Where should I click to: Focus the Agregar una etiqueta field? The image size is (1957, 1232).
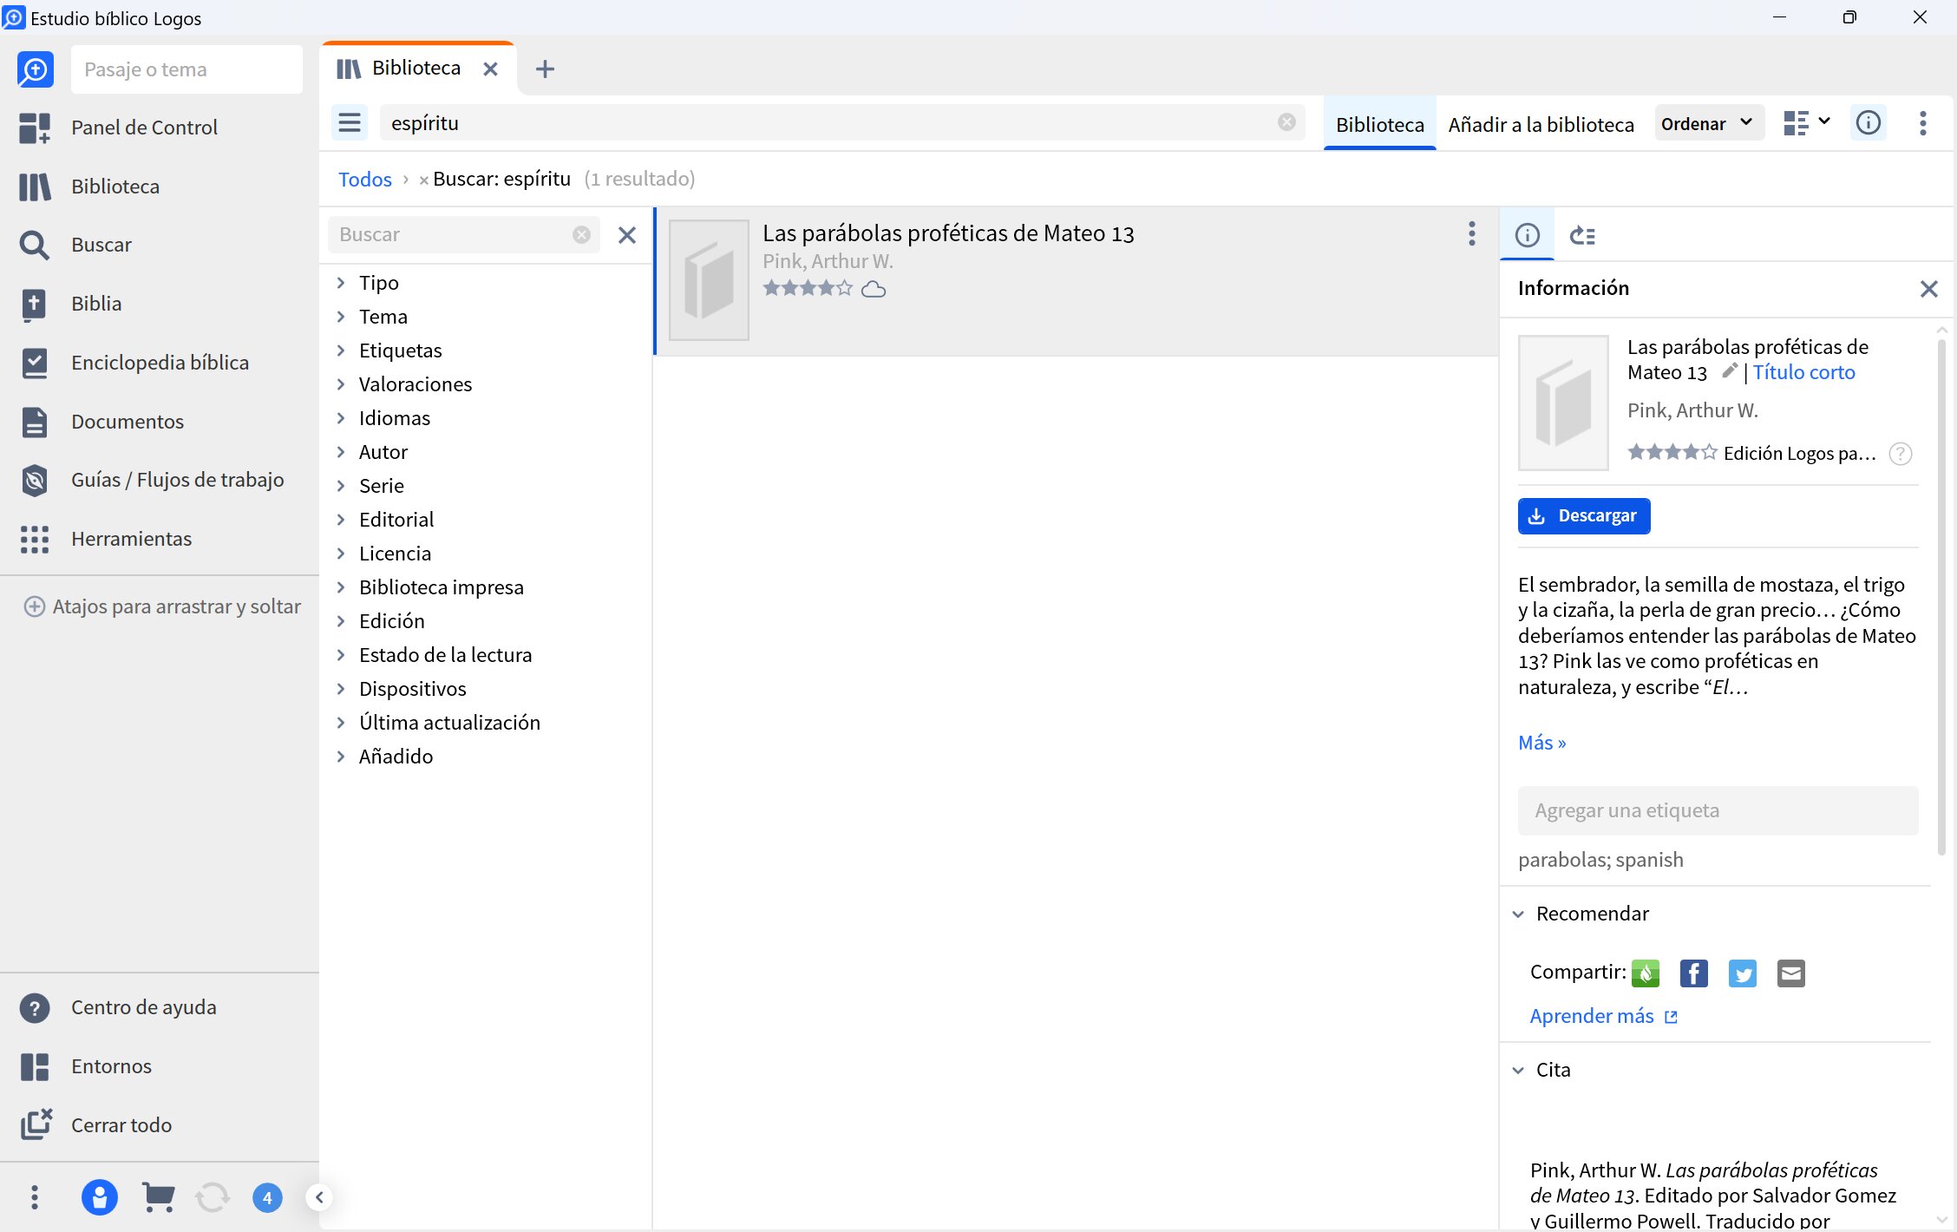tap(1718, 810)
